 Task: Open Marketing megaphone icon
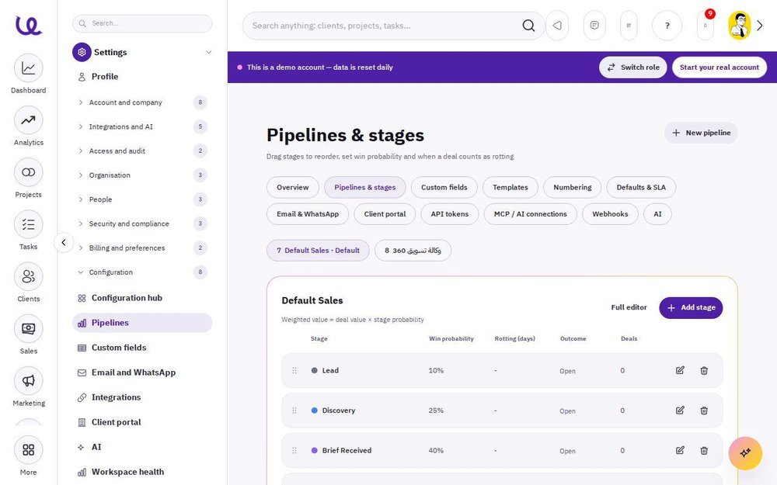pyautogui.click(x=28, y=380)
